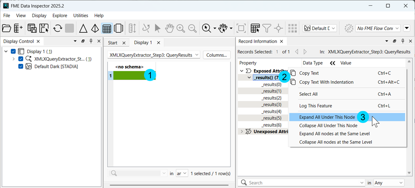Viewport: 415px width, 188px height.
Task: Open dropdown arrow beside zoom-selected tool
Action: (x=215, y=29)
